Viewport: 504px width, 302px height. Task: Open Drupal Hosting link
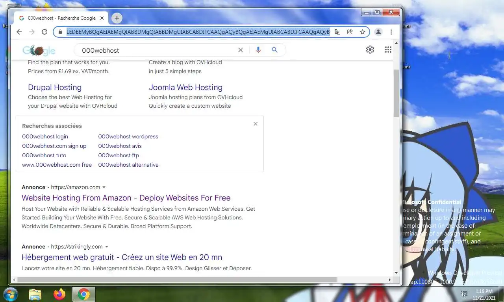pos(55,87)
